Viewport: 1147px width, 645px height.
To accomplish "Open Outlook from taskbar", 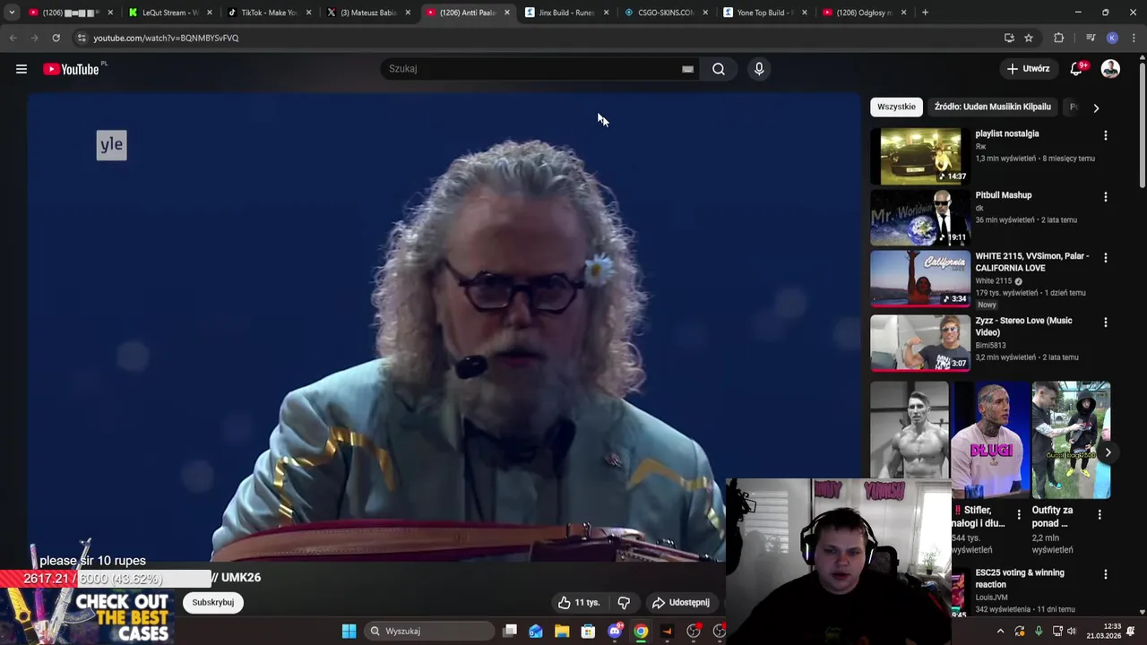I will coord(536,632).
